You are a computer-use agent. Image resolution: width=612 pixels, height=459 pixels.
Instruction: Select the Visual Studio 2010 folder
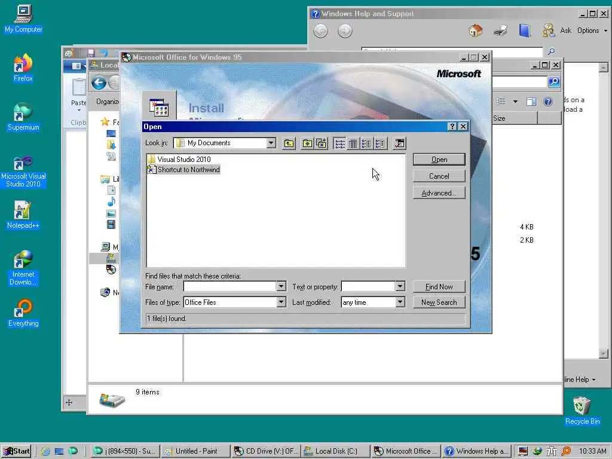[x=179, y=159]
